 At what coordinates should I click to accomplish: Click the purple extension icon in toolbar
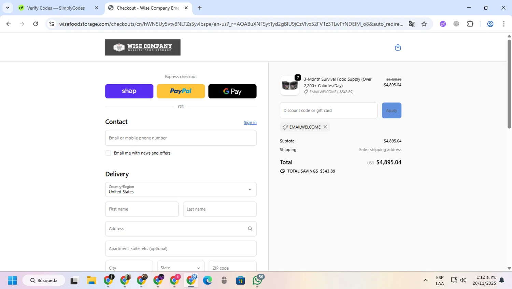tap(443, 24)
